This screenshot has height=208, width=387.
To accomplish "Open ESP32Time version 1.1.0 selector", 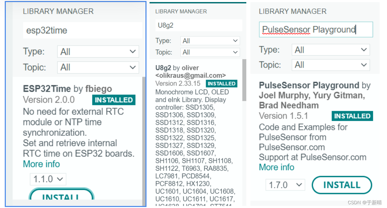I will click(48, 179).
